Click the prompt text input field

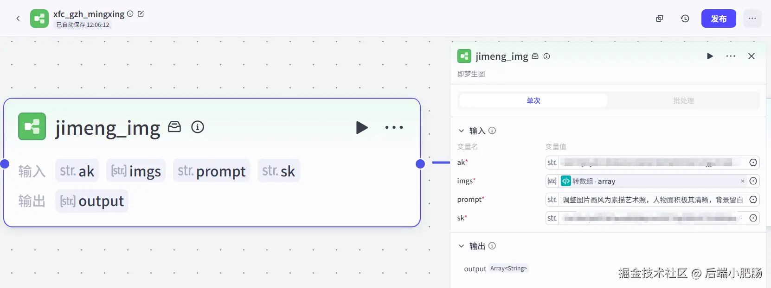[x=653, y=200]
